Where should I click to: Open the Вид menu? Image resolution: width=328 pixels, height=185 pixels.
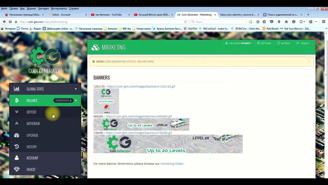[22, 8]
